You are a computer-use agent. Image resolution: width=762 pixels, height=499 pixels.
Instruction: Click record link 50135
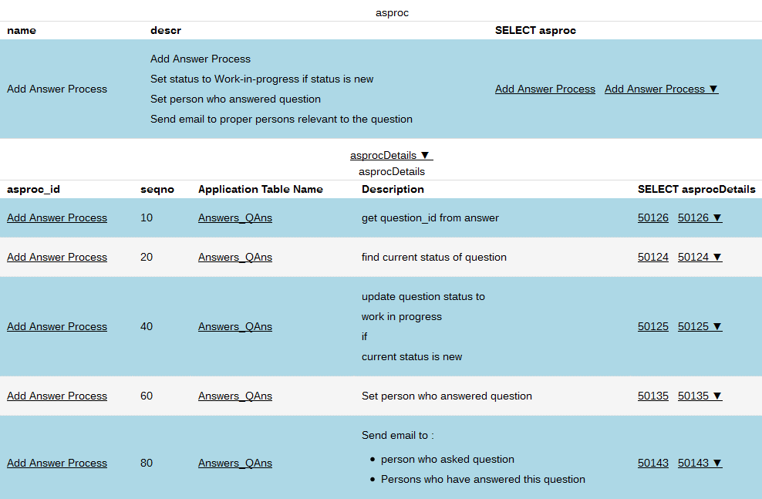[x=652, y=396]
